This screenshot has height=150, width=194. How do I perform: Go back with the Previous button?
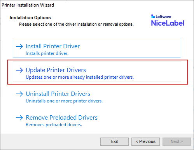(145, 141)
